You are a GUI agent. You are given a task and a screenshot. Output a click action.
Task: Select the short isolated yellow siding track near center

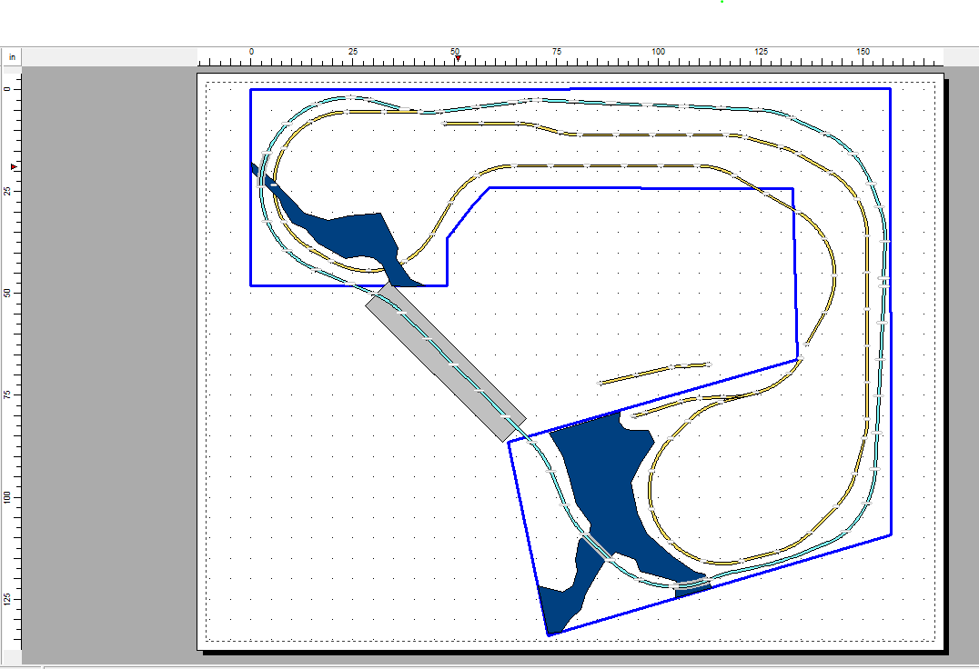click(654, 373)
